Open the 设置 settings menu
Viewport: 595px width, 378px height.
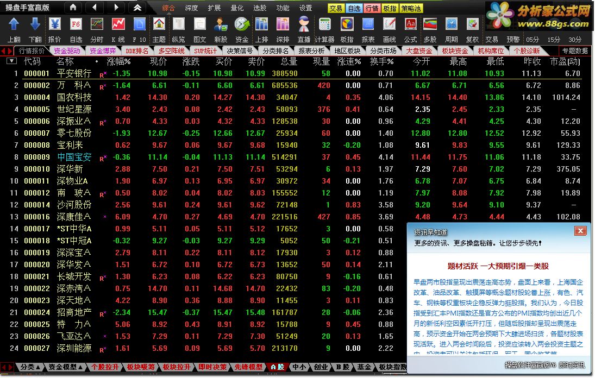point(305,8)
